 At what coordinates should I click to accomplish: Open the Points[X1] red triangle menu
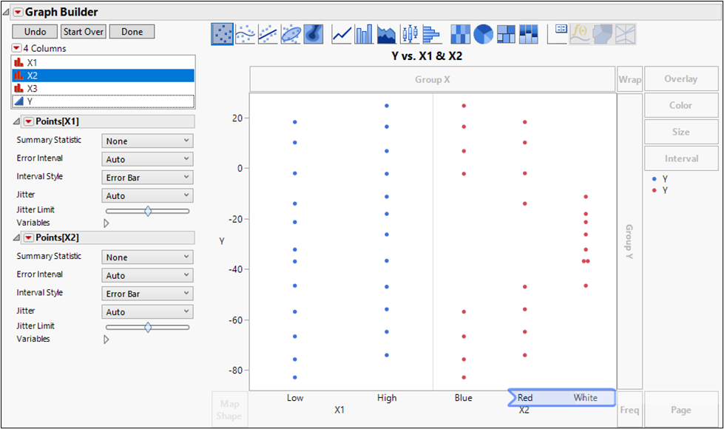(x=29, y=121)
